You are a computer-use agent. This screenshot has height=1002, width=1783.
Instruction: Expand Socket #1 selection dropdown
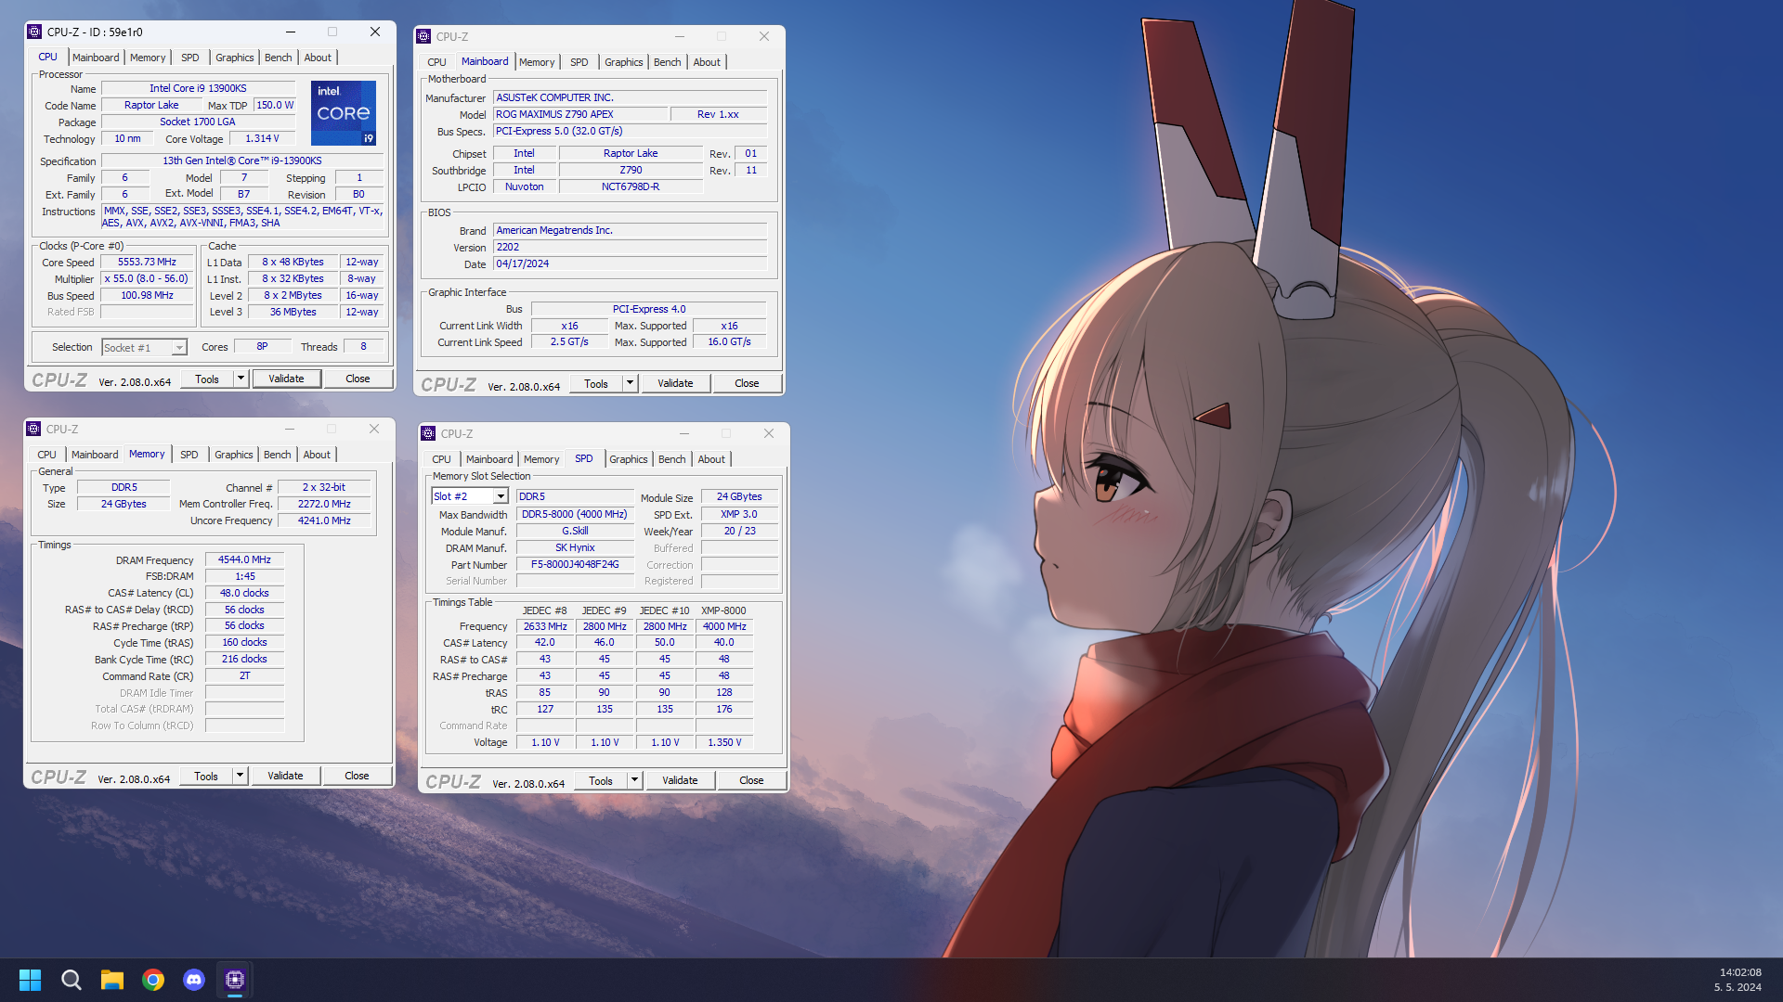179,347
